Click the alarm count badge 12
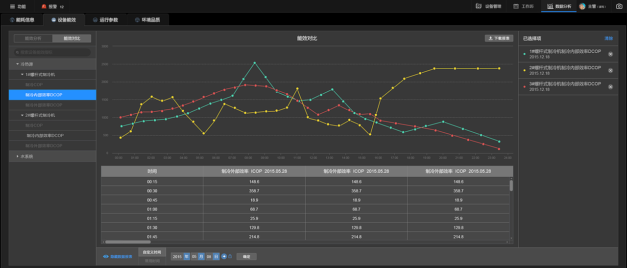The height and width of the screenshot is (268, 627). [62, 7]
